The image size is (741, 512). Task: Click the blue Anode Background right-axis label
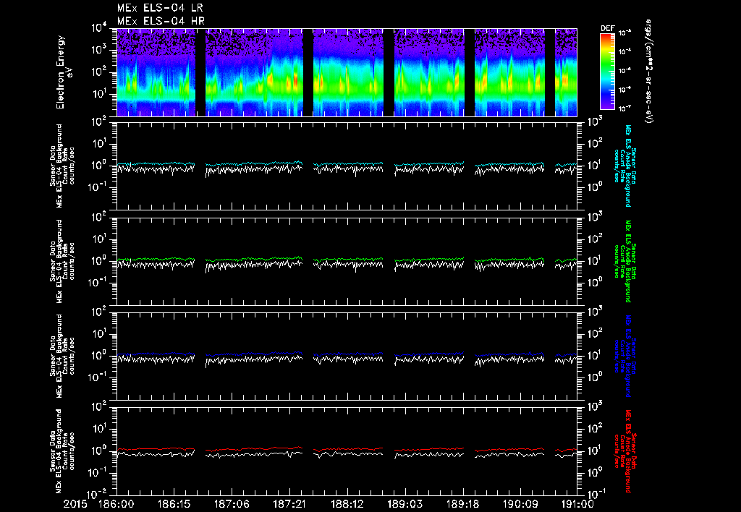coord(624,356)
